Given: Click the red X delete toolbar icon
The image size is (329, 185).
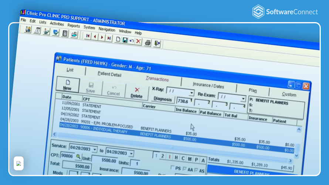Looking at the screenshot, I should pos(138,41).
